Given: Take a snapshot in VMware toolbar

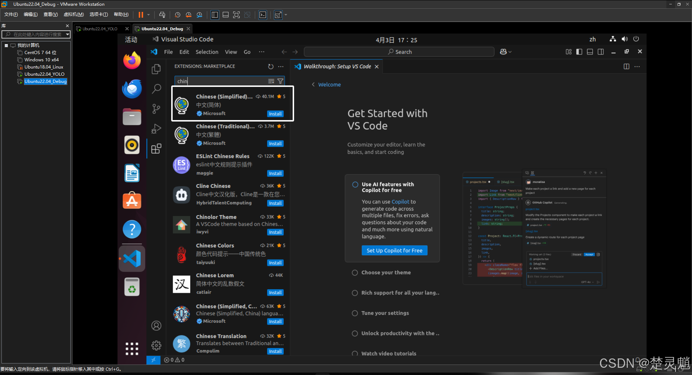Looking at the screenshot, I should pos(177,15).
